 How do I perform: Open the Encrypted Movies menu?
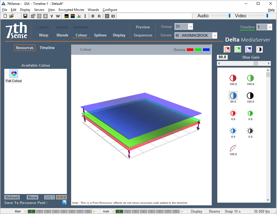pos(71,10)
